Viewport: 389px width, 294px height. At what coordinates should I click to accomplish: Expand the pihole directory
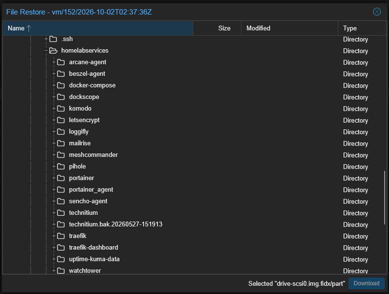pyautogui.click(x=54, y=166)
